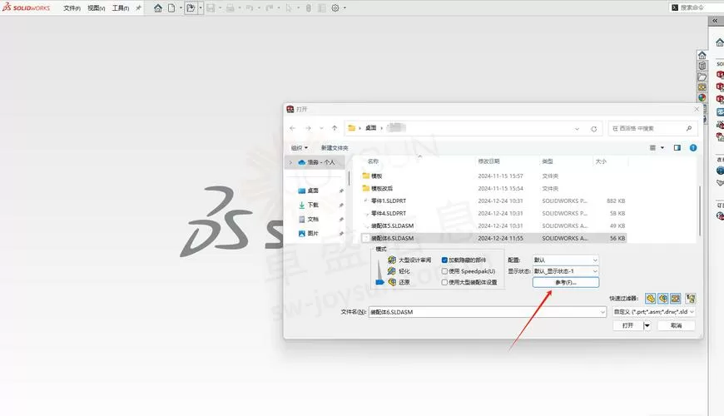Open the Appearances color ball task pane icon
724x416 pixels.
click(x=702, y=98)
